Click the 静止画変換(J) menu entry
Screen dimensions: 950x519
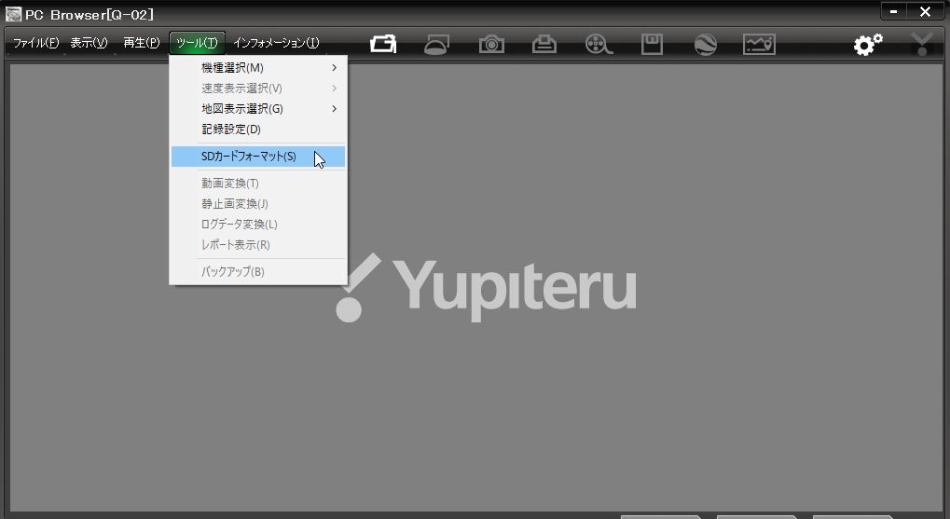pos(258,203)
